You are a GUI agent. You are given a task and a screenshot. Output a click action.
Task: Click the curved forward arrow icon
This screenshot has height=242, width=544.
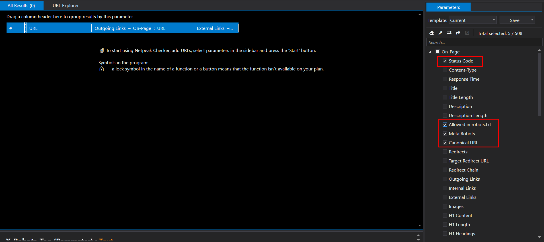[x=458, y=33]
